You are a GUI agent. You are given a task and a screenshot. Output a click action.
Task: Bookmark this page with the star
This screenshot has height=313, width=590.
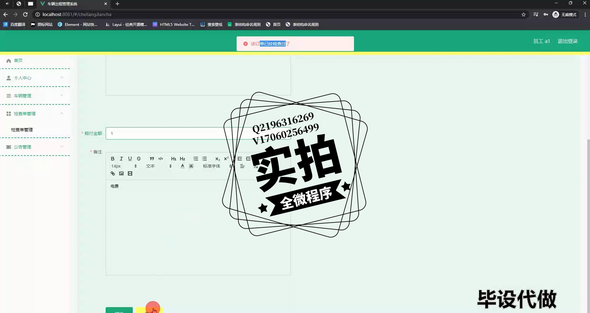tap(524, 14)
